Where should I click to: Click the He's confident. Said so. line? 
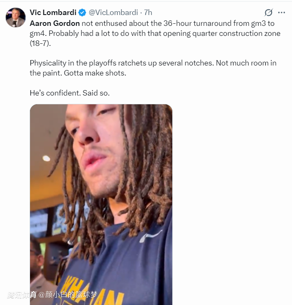70,93
